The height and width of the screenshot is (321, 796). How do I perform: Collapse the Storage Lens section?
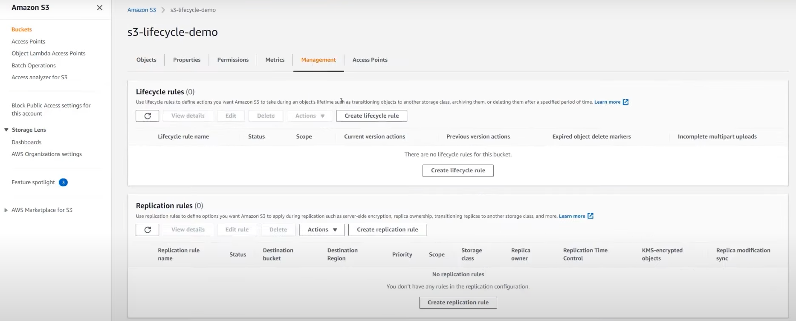[6, 130]
